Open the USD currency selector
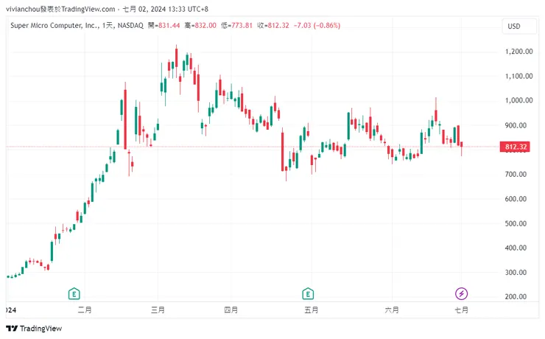Viewport: 545px width, 339px height. point(514,27)
